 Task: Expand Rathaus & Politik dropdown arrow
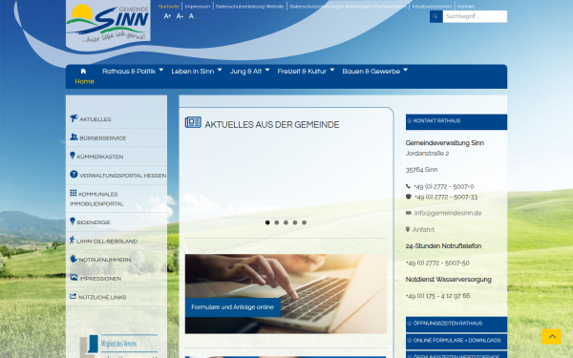tap(161, 70)
